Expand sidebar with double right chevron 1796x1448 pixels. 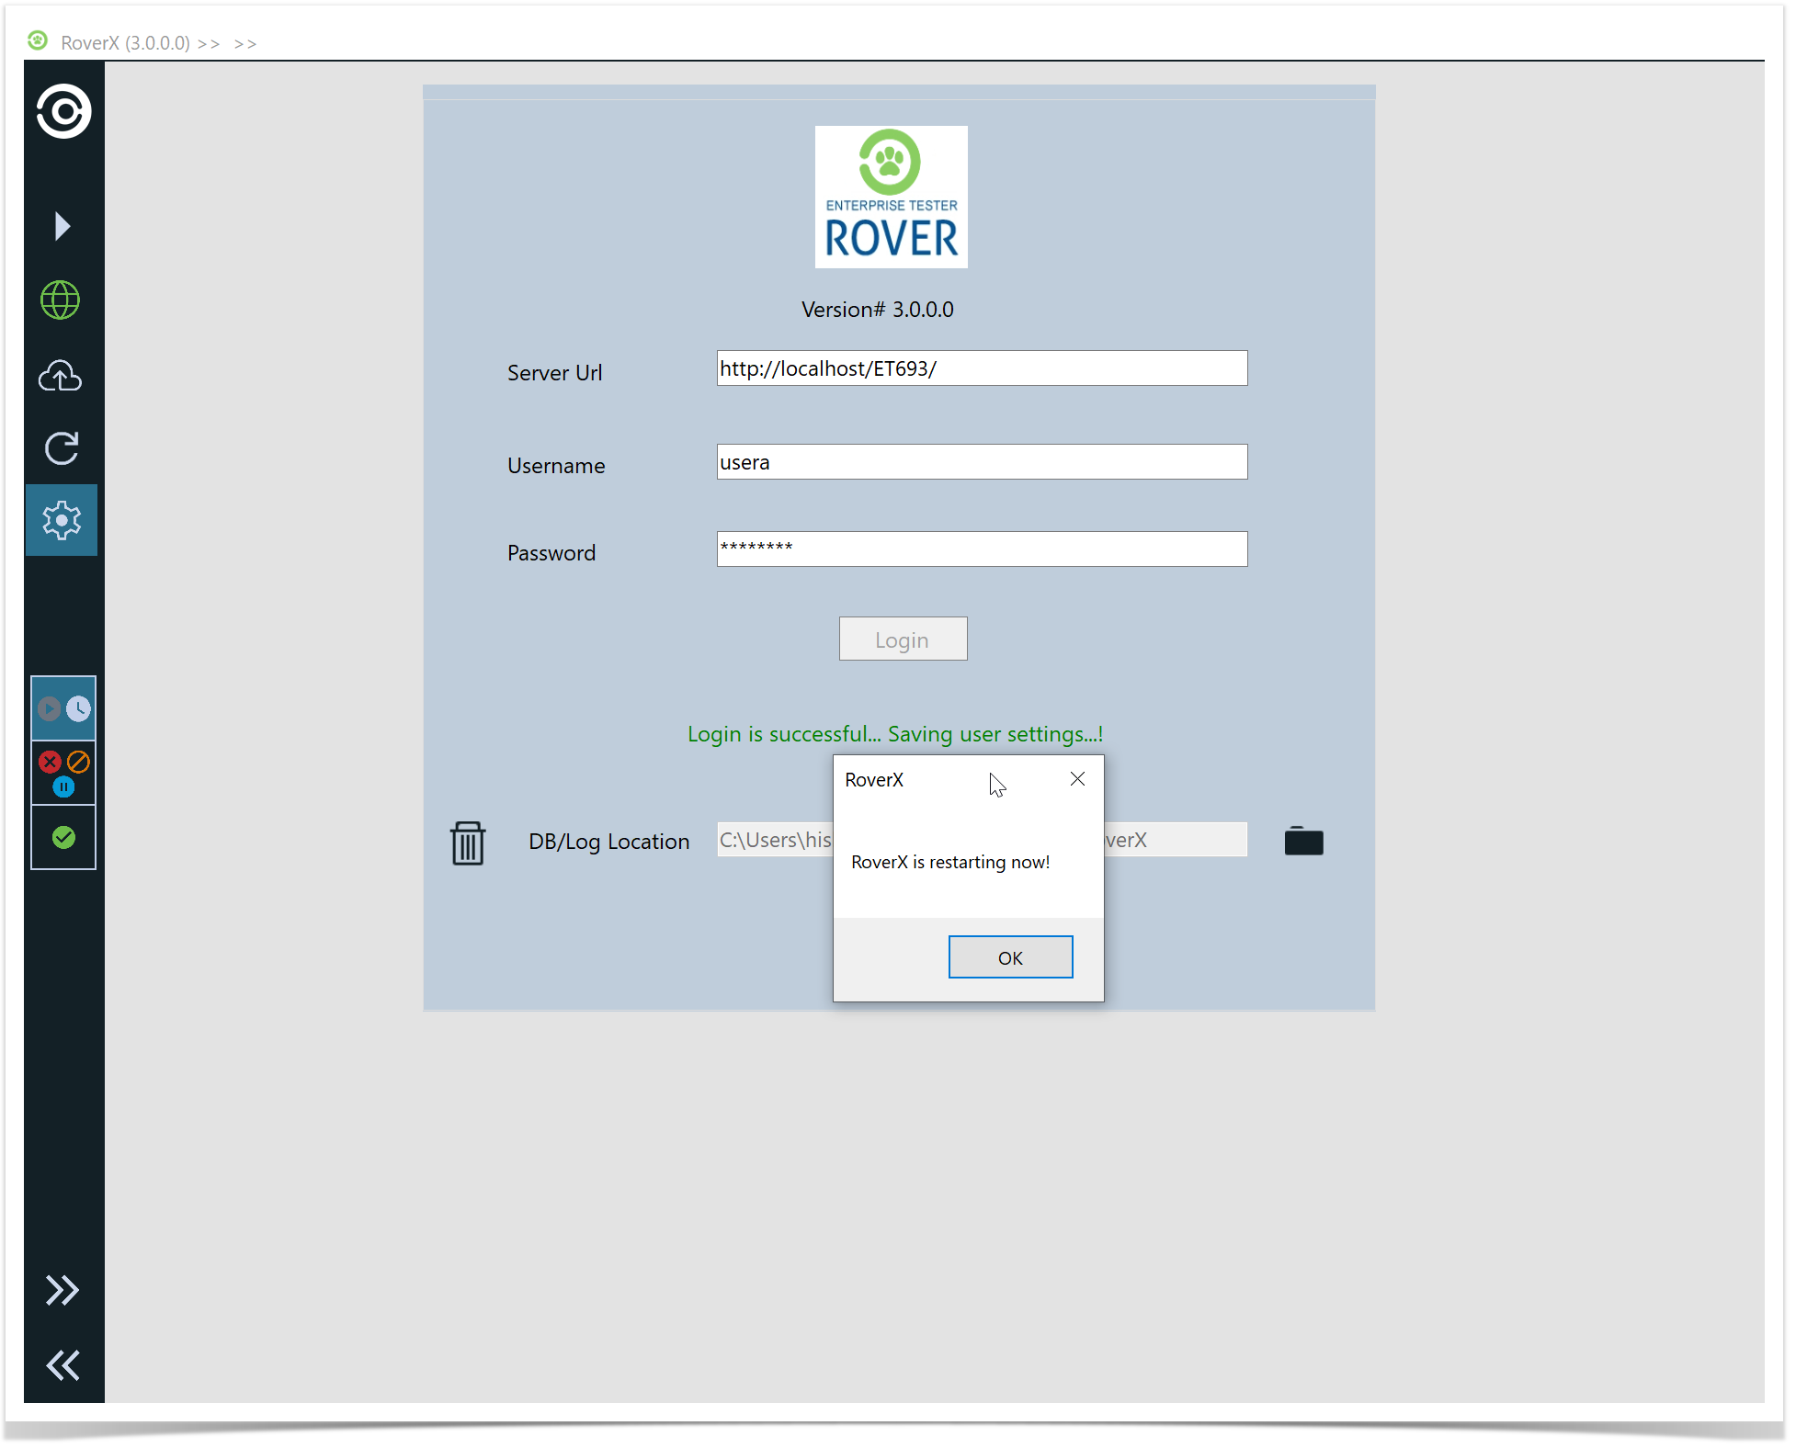point(63,1290)
